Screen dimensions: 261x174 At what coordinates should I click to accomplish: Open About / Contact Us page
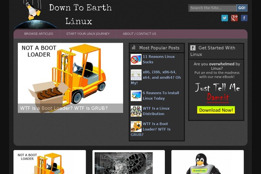(x=139, y=34)
